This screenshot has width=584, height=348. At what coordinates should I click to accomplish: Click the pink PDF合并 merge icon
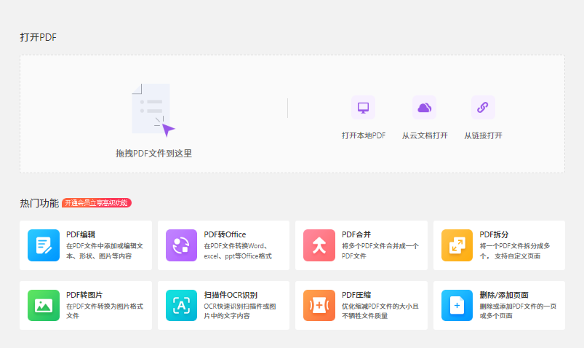pyautogui.click(x=319, y=245)
